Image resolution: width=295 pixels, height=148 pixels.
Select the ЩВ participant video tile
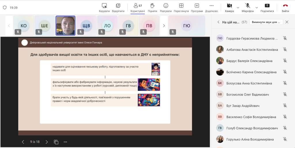coord(86,26)
